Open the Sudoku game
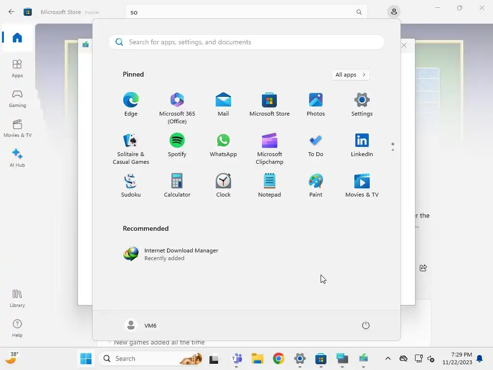This screenshot has height=370, width=493. (131, 185)
